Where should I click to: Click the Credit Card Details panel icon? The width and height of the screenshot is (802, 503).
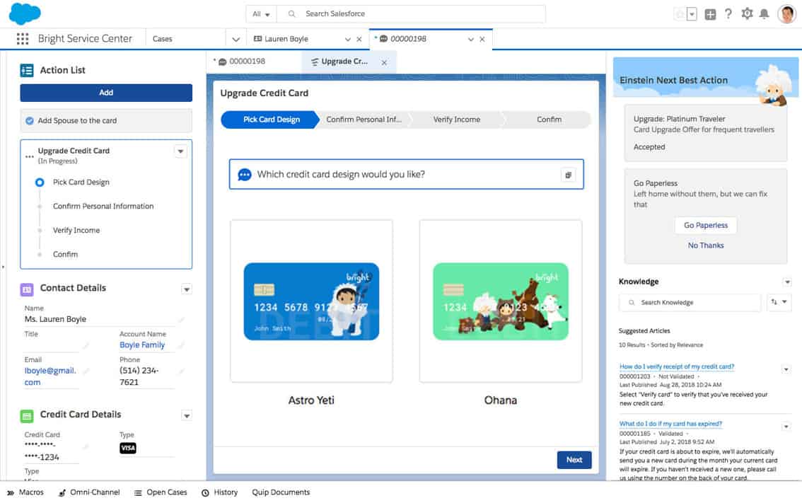click(x=27, y=416)
